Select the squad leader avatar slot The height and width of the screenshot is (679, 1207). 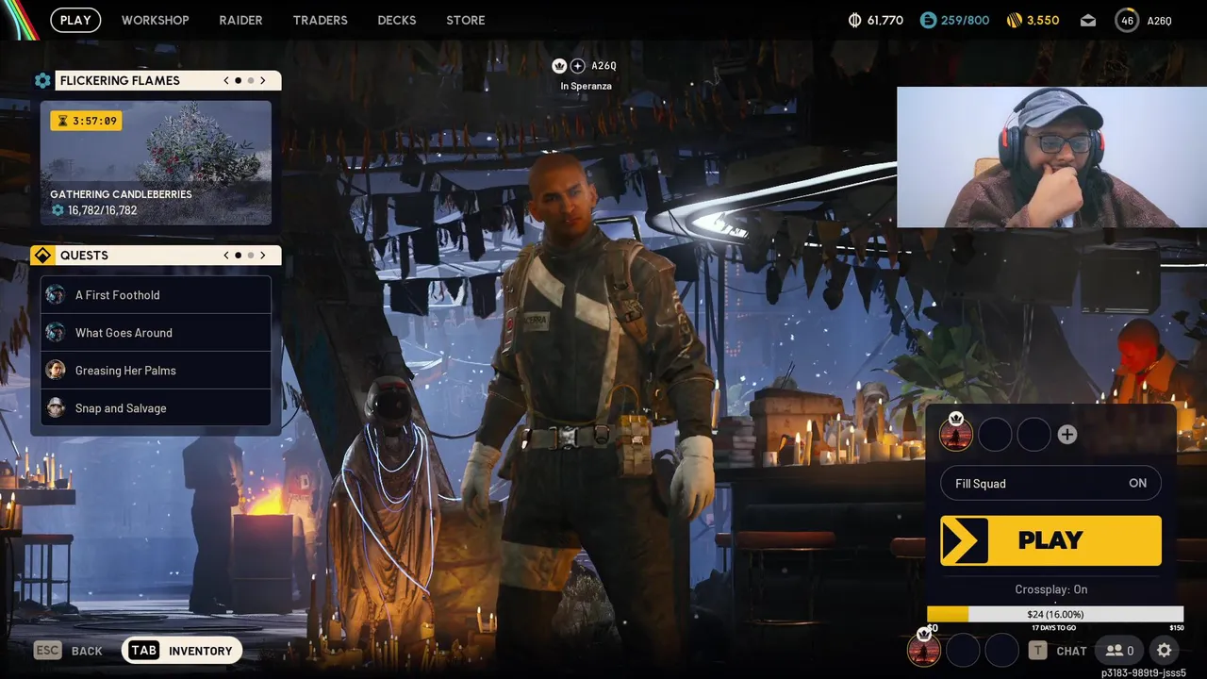[956, 434]
